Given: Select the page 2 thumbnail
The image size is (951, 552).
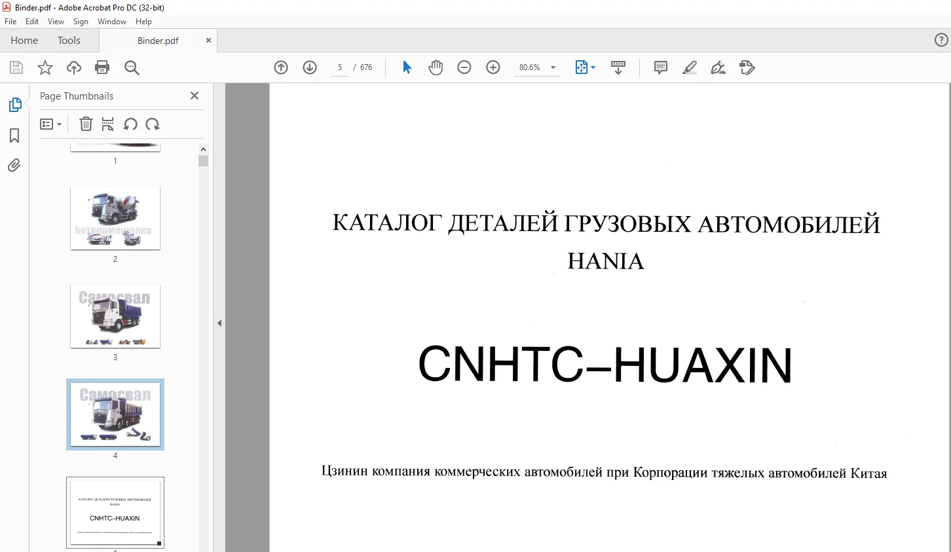Looking at the screenshot, I should pos(115,218).
